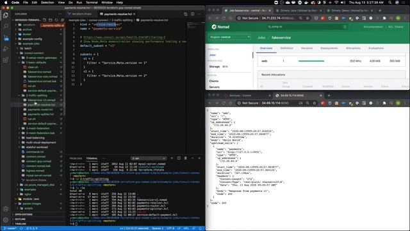Click the sync changes icon in status bar

[x=21, y=228]
